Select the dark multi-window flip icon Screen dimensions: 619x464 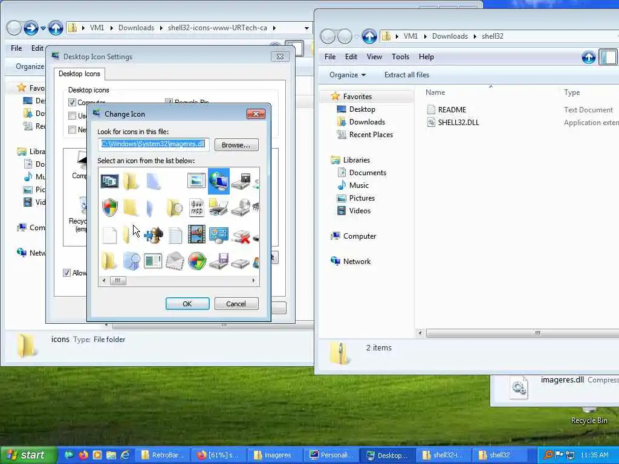pyautogui.click(x=110, y=181)
